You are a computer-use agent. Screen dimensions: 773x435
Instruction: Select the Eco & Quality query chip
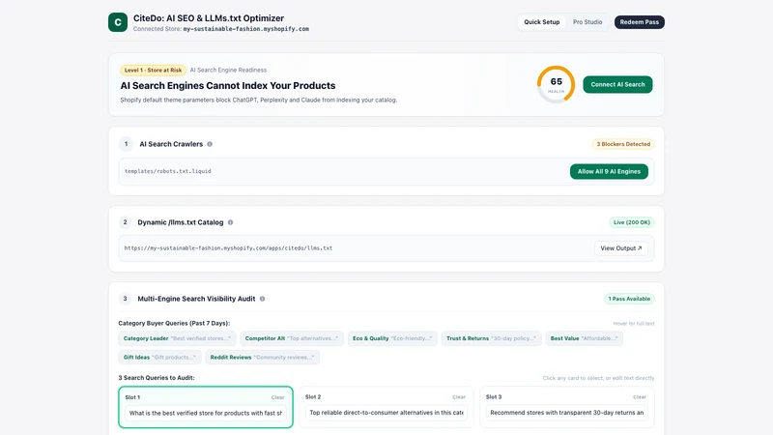point(392,338)
